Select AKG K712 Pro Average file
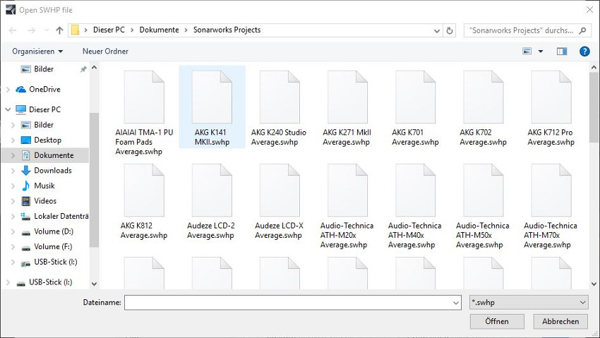The image size is (600, 338). tap(551, 108)
